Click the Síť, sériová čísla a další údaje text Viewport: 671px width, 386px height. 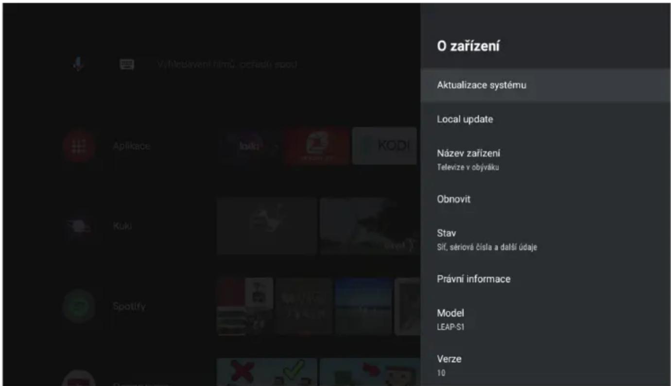coord(487,248)
